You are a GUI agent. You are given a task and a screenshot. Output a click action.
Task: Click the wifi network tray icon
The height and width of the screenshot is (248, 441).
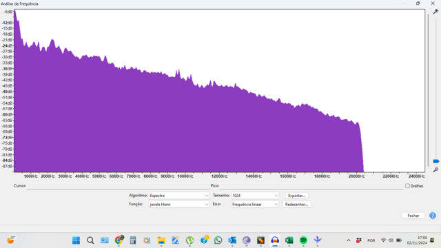pos(383,240)
